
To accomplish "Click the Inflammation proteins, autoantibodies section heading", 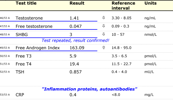I will click(89, 89).
